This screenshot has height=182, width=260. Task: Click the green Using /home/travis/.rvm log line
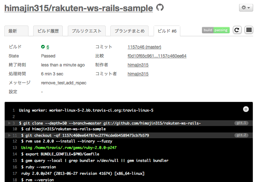(x=69, y=148)
